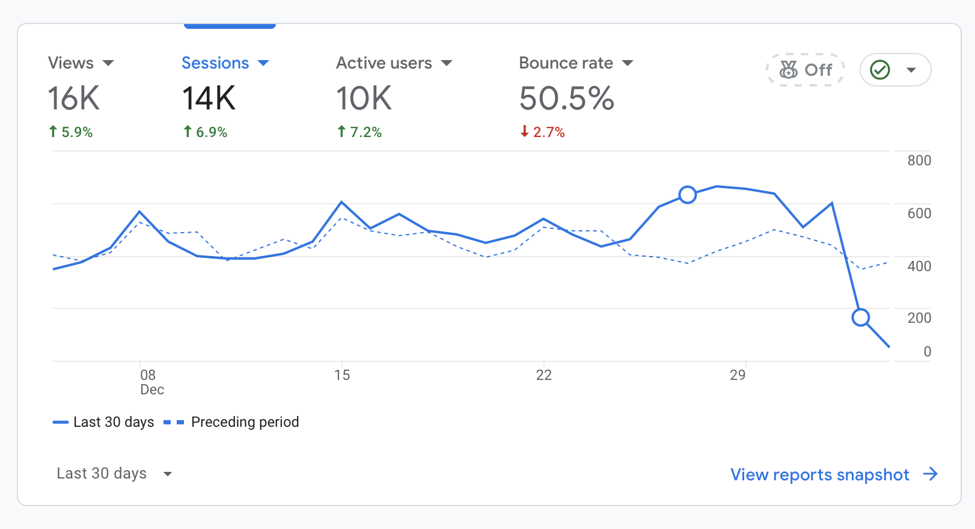Toggle the benchmarking Off switch
The width and height of the screenshot is (975, 529).
click(806, 70)
